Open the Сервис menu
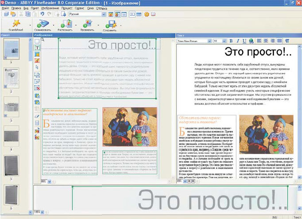Screen dimensions: 302x219 (79, 8)
